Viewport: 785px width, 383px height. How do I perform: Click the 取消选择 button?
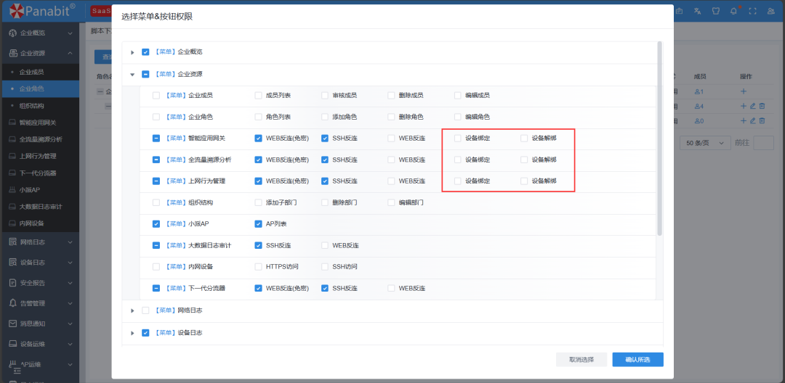click(581, 360)
